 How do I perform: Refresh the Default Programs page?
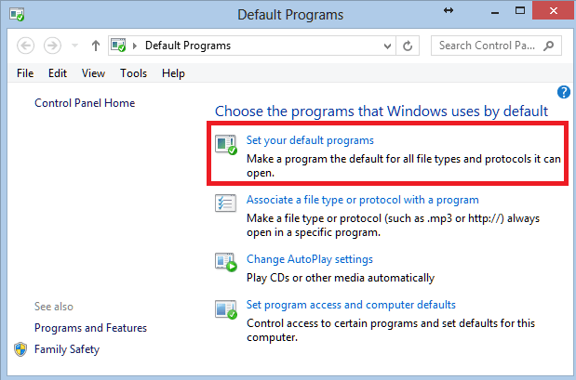point(408,46)
